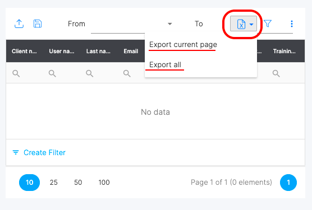312x210 pixels.
Task: Set page size to 100
Action: (x=104, y=183)
